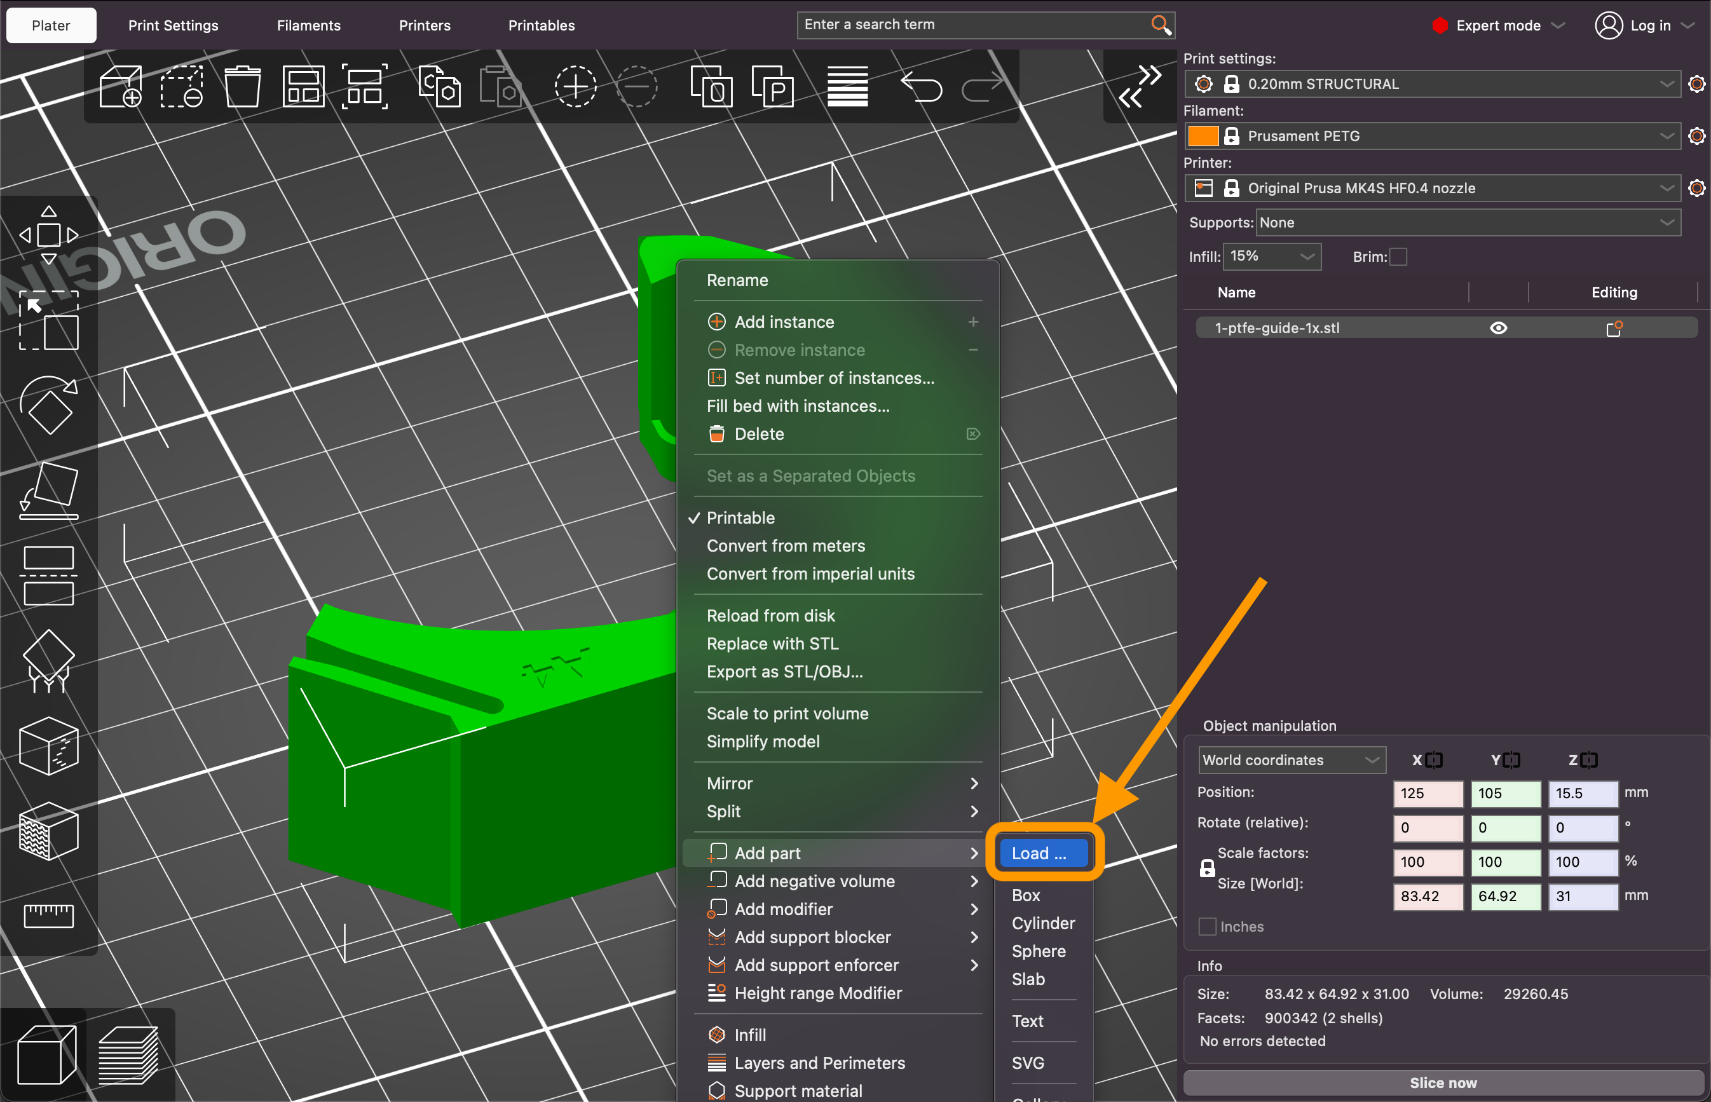Click Undo in the top toolbar
The image size is (1711, 1102).
click(922, 86)
